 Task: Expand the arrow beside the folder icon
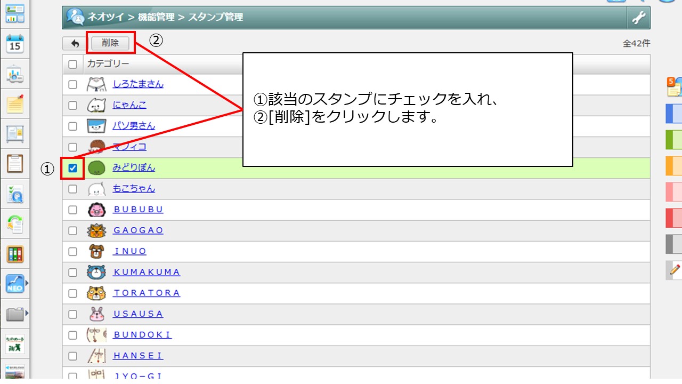(x=27, y=314)
